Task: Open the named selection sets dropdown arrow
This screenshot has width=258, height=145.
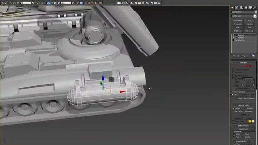Action: coord(119,3)
